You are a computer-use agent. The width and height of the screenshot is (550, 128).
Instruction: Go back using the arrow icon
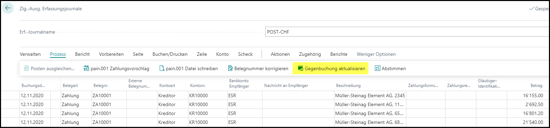(8, 8)
